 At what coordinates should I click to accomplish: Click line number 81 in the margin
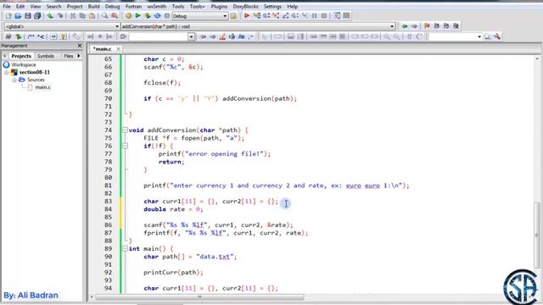click(x=108, y=186)
